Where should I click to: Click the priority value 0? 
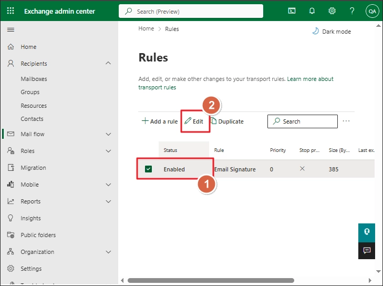272,169
